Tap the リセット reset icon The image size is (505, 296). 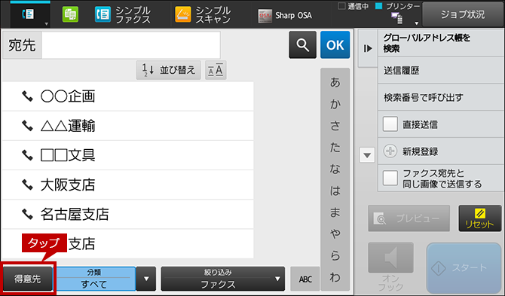[480, 218]
